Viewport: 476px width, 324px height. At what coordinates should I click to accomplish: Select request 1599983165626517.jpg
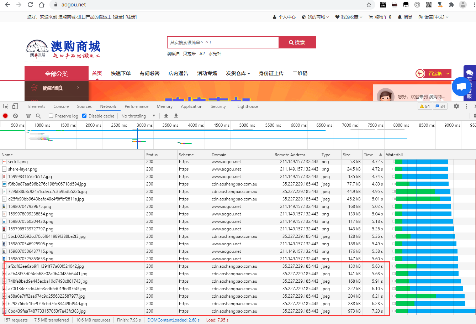[x=30, y=177]
